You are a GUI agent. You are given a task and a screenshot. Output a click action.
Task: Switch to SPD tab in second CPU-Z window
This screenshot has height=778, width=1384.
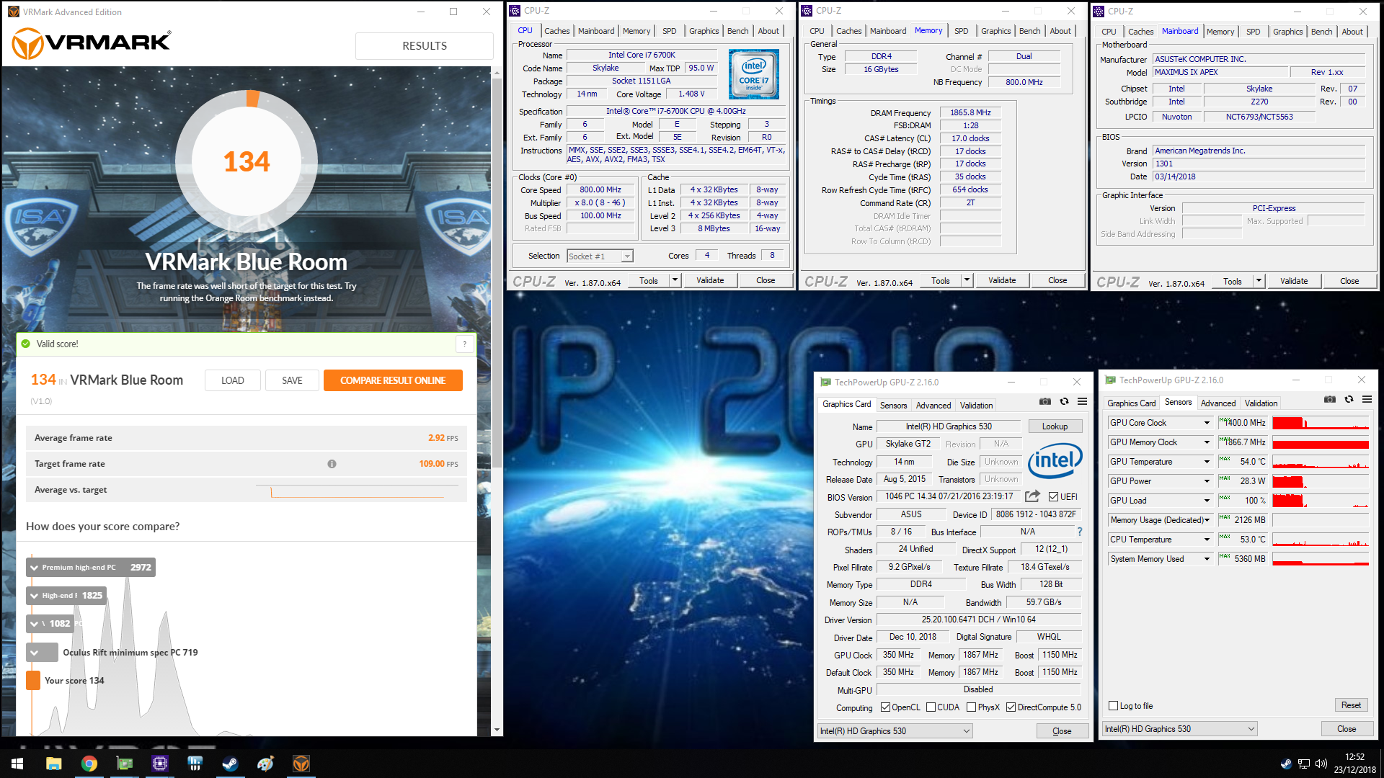click(961, 31)
